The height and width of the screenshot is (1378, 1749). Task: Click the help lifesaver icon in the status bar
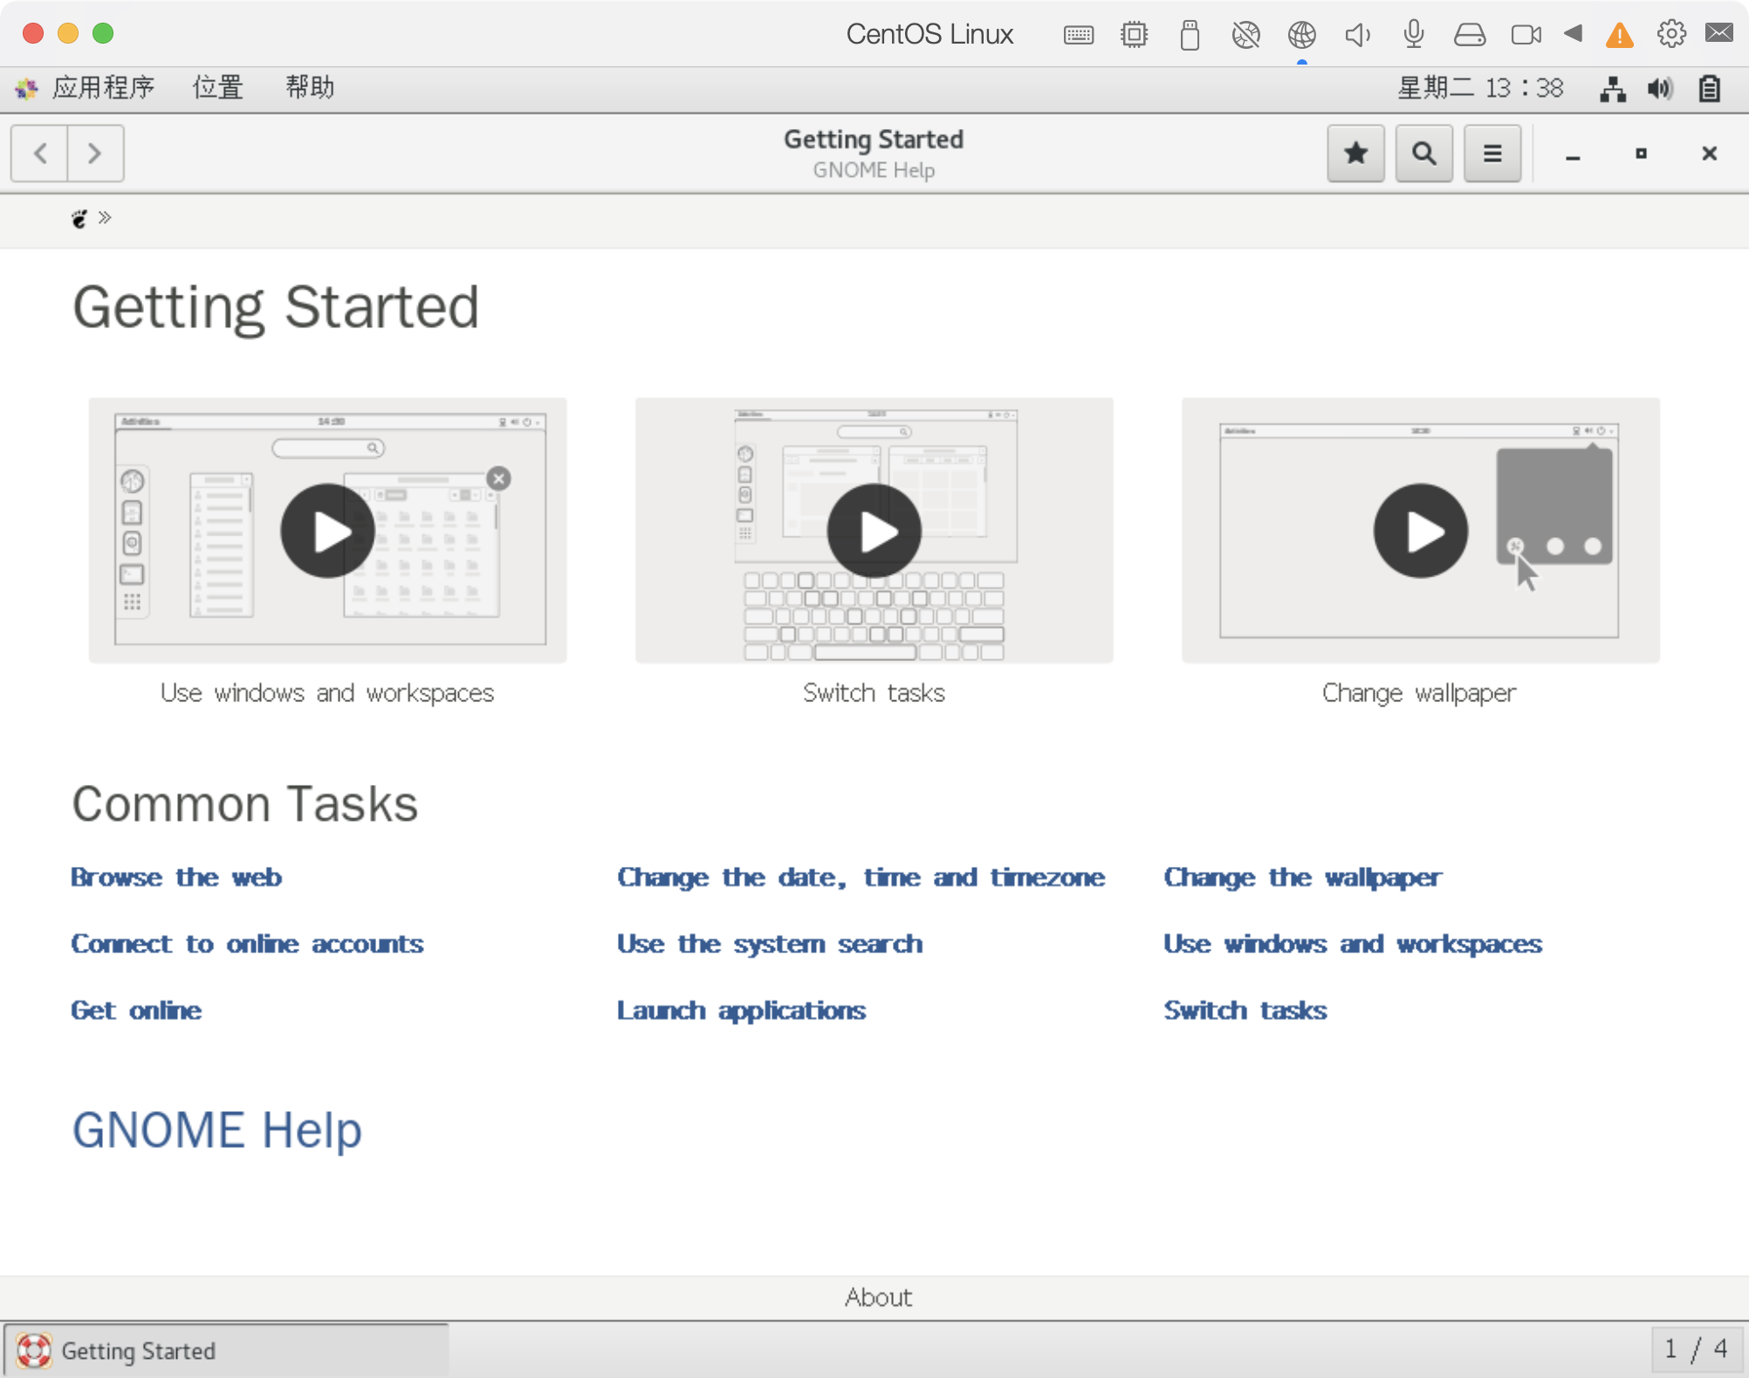(x=33, y=1350)
